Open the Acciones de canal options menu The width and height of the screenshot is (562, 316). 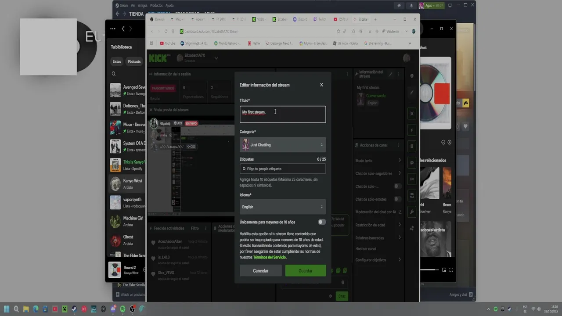point(399,145)
